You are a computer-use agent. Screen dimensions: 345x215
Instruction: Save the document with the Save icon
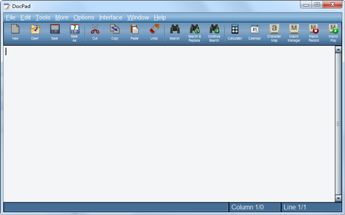(55, 32)
